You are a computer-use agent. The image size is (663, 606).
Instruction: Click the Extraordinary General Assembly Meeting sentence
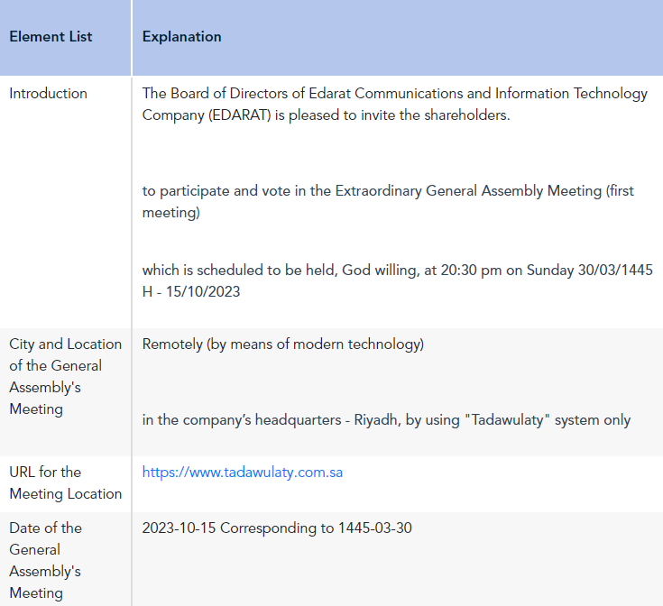[x=388, y=202]
